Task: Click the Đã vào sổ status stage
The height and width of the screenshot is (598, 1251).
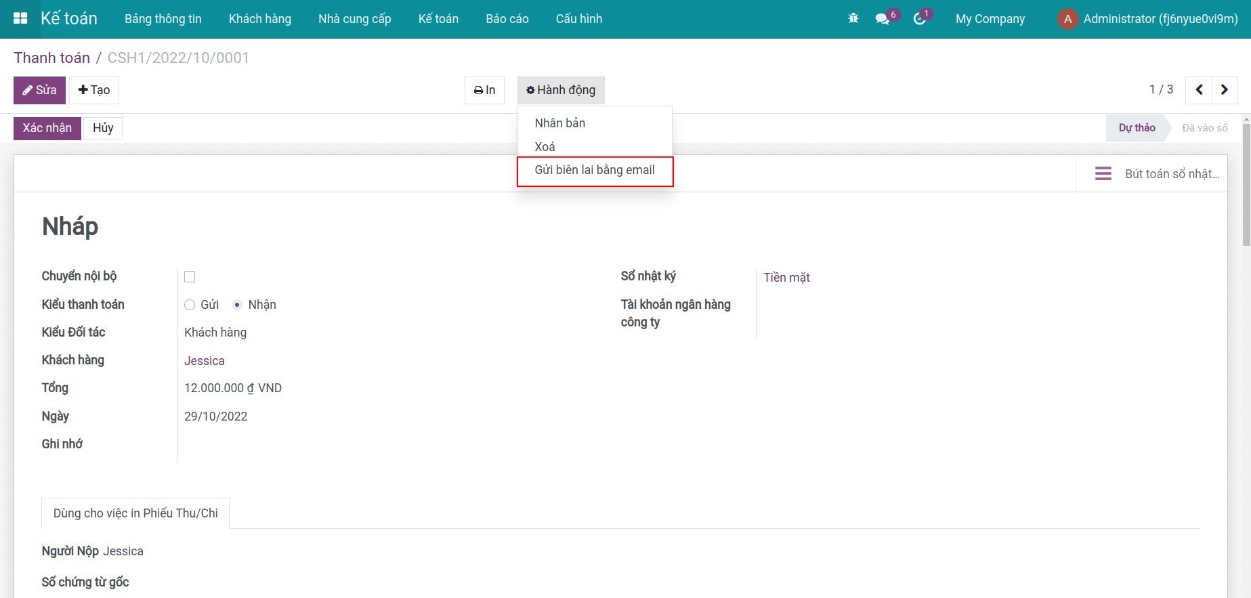Action: 1204,128
